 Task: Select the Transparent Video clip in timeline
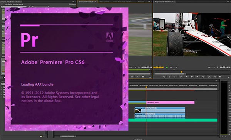click(x=170, y=102)
